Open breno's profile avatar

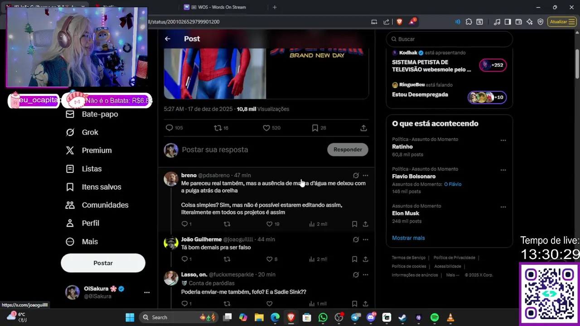coord(171,179)
